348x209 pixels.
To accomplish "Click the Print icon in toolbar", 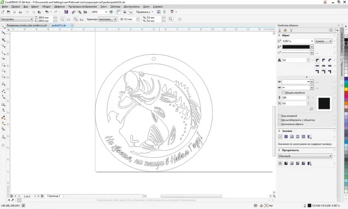I will click(x=20, y=12).
